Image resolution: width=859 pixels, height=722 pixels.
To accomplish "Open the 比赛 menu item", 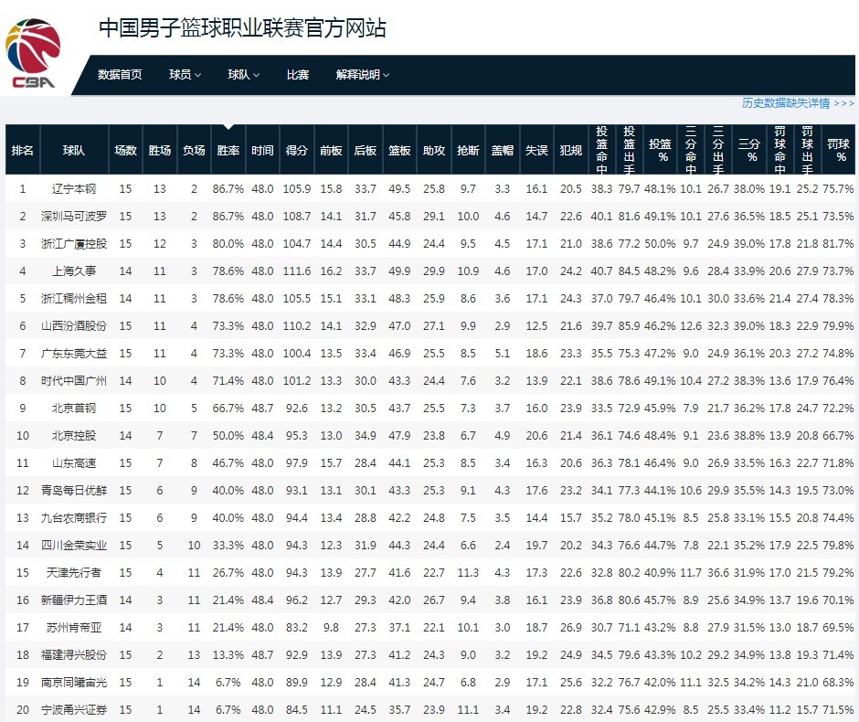I will coord(298,75).
